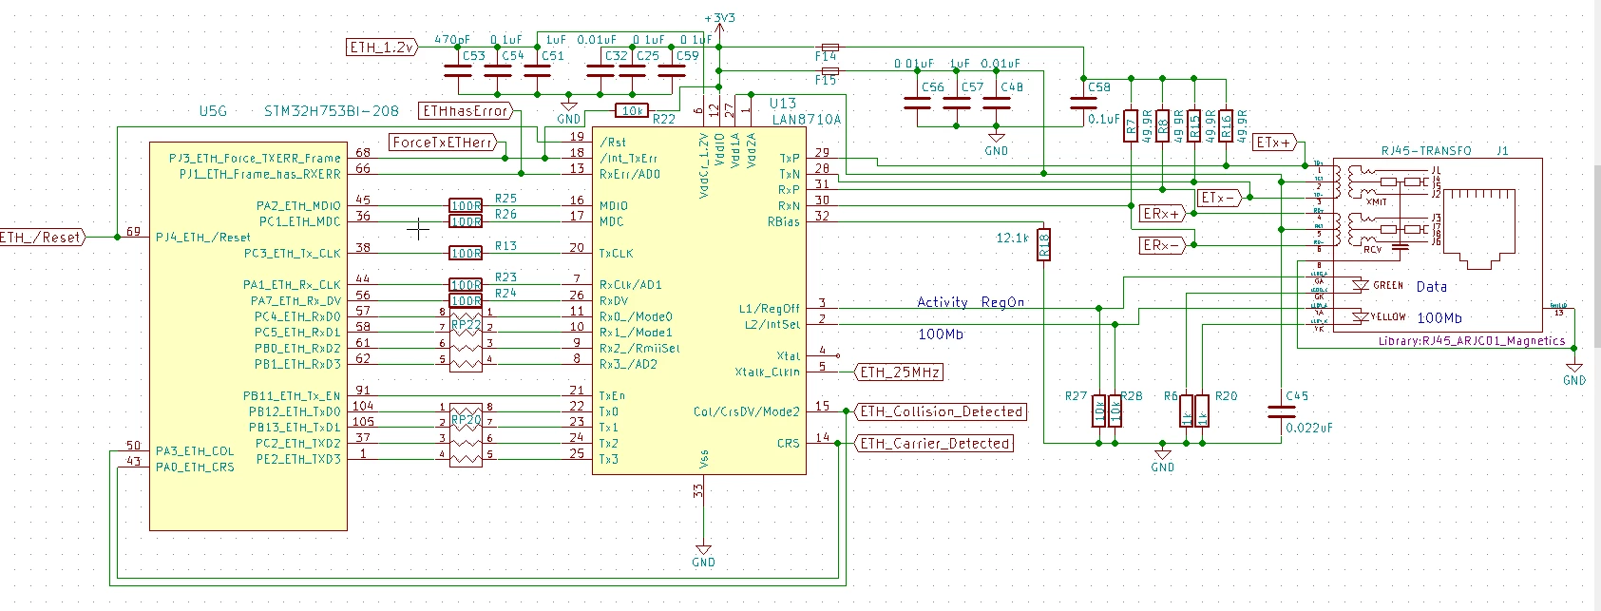Select the 100R resistor R23
Viewport: 1601px width, 611px height.
pyautogui.click(x=466, y=284)
